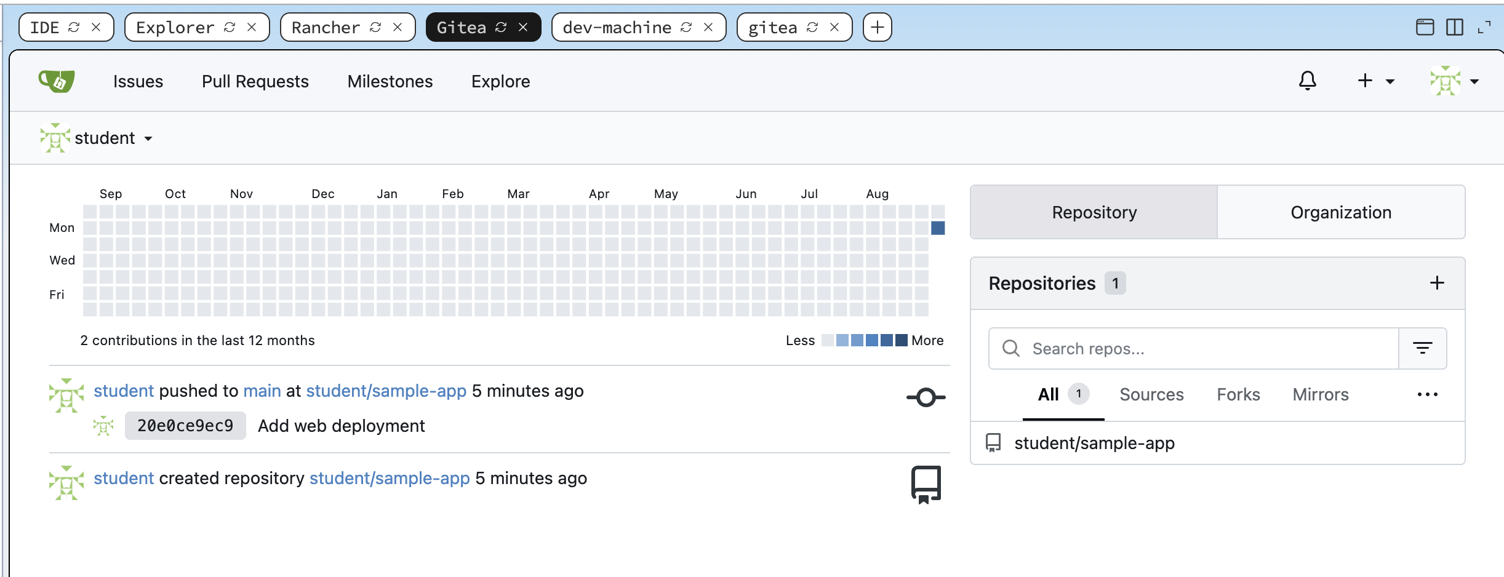
Task: Show more repo filters via ellipsis
Action: 1427,394
